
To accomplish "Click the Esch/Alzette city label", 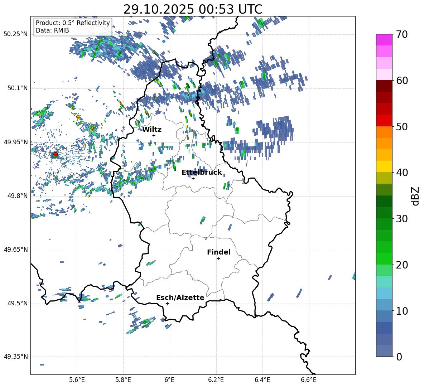I will tap(180, 297).
